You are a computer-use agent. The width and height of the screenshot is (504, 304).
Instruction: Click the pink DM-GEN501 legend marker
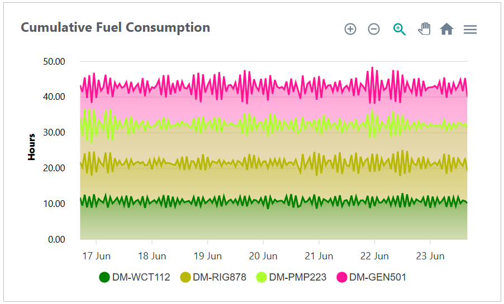pos(342,277)
